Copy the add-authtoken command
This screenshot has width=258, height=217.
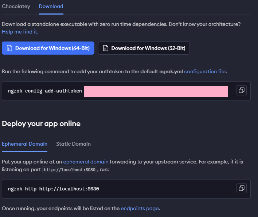pos(241,90)
